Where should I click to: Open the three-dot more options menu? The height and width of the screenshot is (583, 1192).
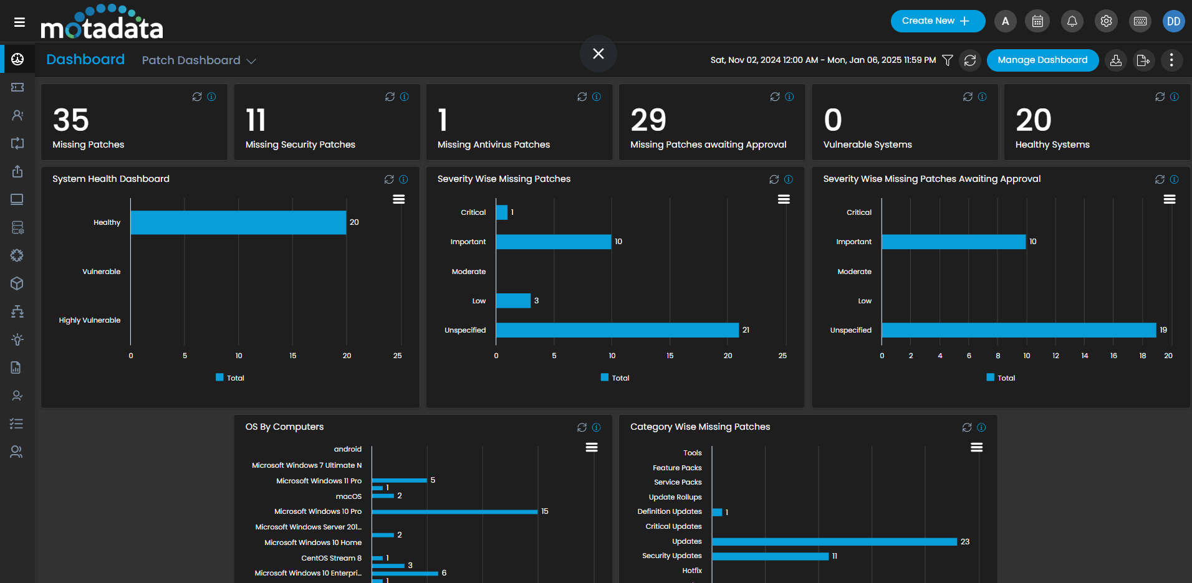point(1171,60)
